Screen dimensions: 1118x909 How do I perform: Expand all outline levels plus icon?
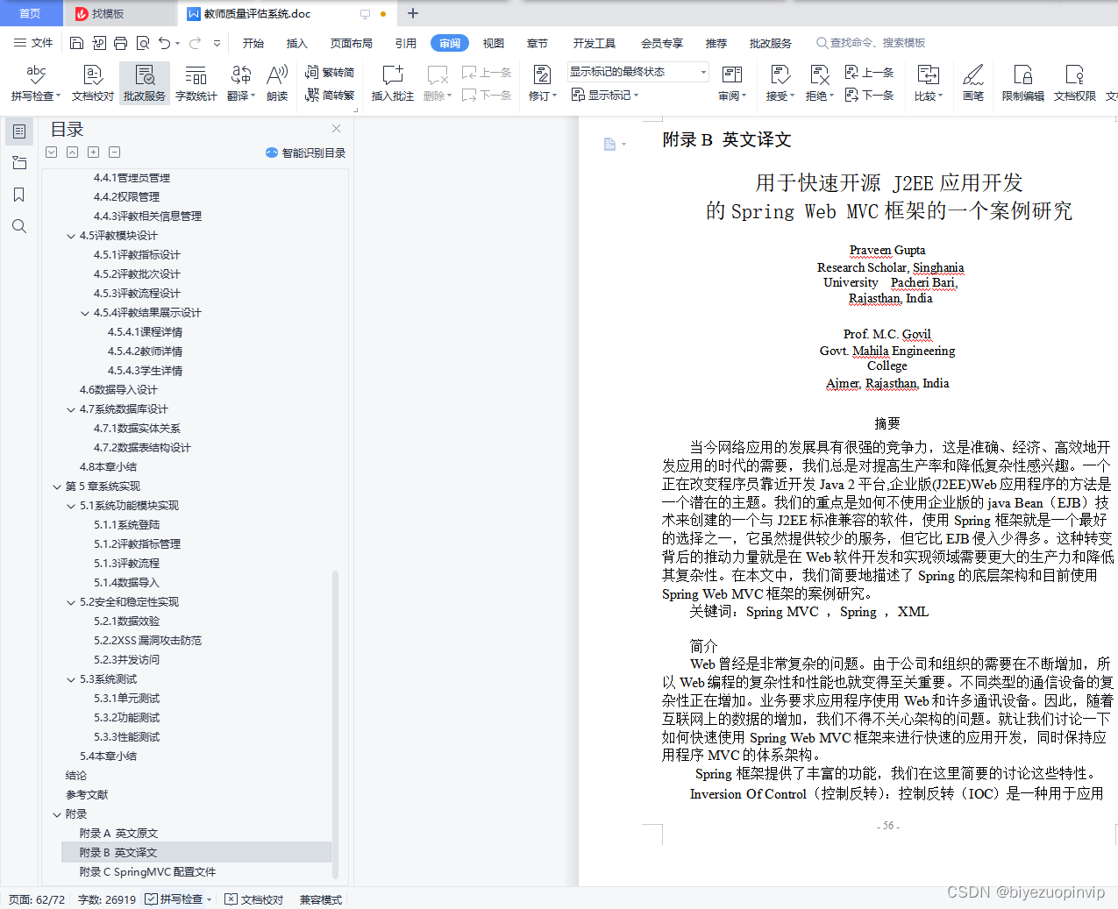click(x=93, y=152)
